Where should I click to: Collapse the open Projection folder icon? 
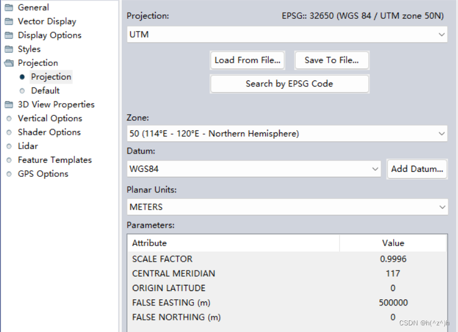click(x=9, y=63)
